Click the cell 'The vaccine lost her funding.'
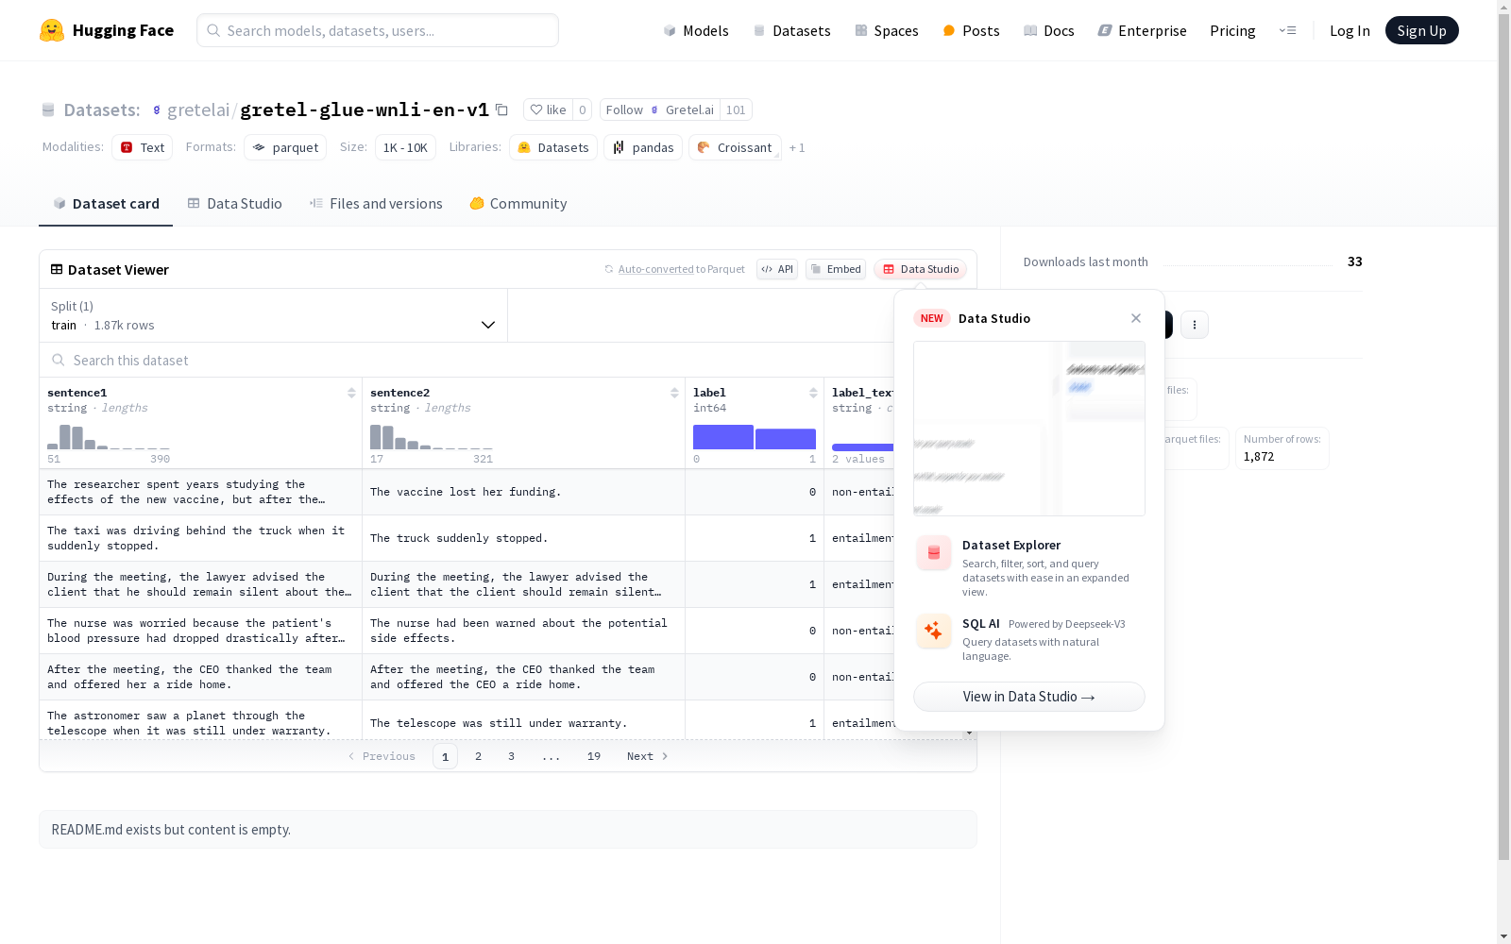Image resolution: width=1511 pixels, height=944 pixels. pos(523,492)
